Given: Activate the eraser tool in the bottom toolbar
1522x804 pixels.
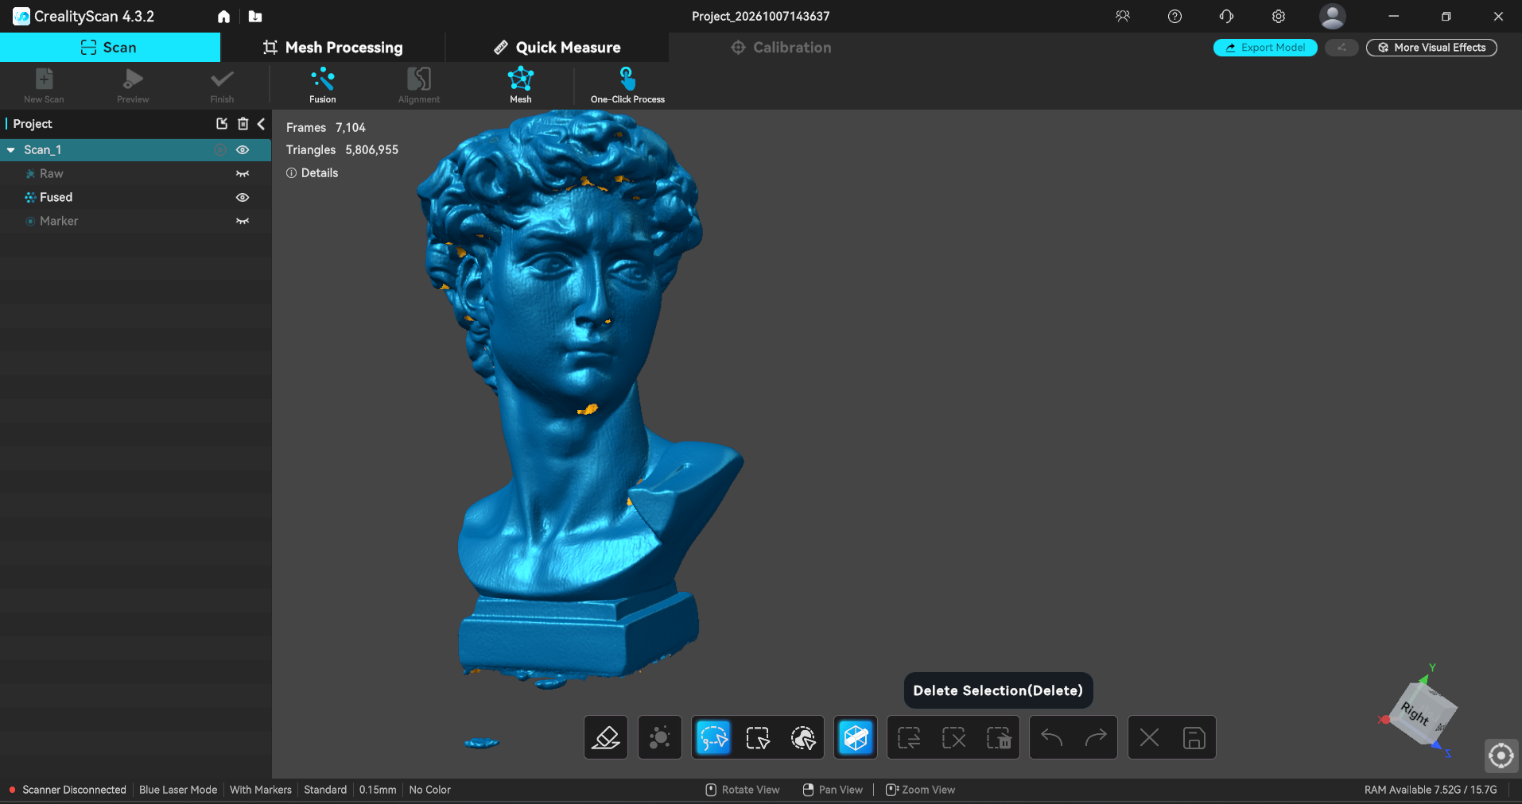Looking at the screenshot, I should [x=606, y=738].
